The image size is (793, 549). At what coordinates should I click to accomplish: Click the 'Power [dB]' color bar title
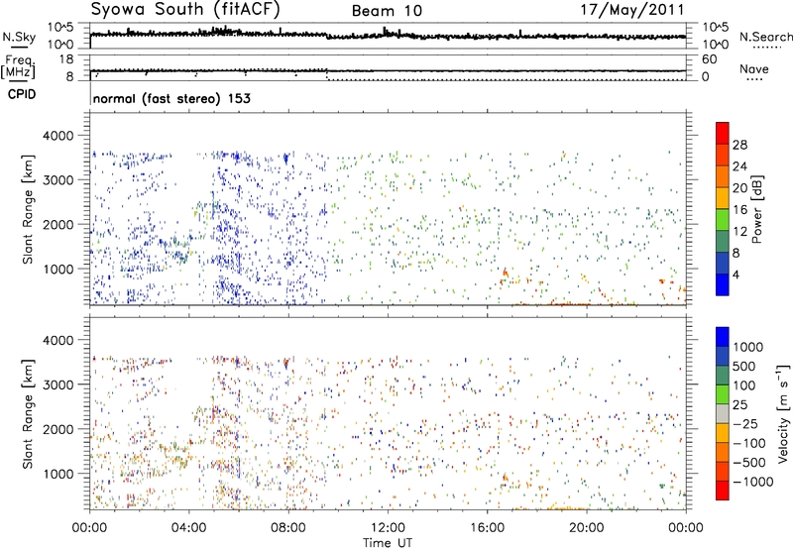click(x=756, y=210)
